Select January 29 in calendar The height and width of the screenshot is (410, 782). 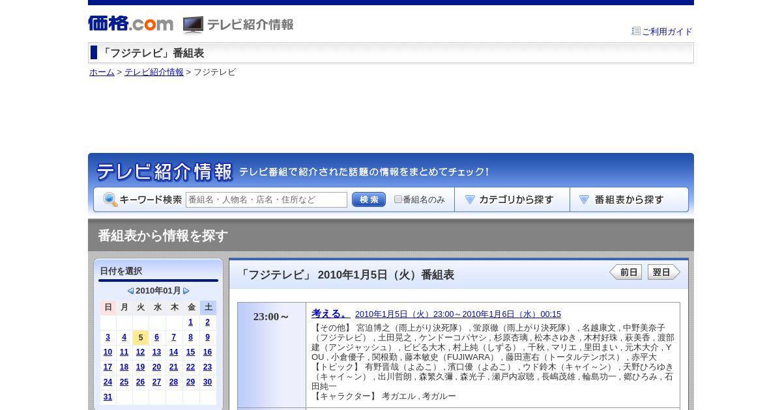click(191, 382)
